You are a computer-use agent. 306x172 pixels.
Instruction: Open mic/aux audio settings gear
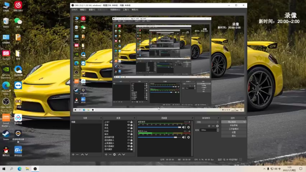188,137
